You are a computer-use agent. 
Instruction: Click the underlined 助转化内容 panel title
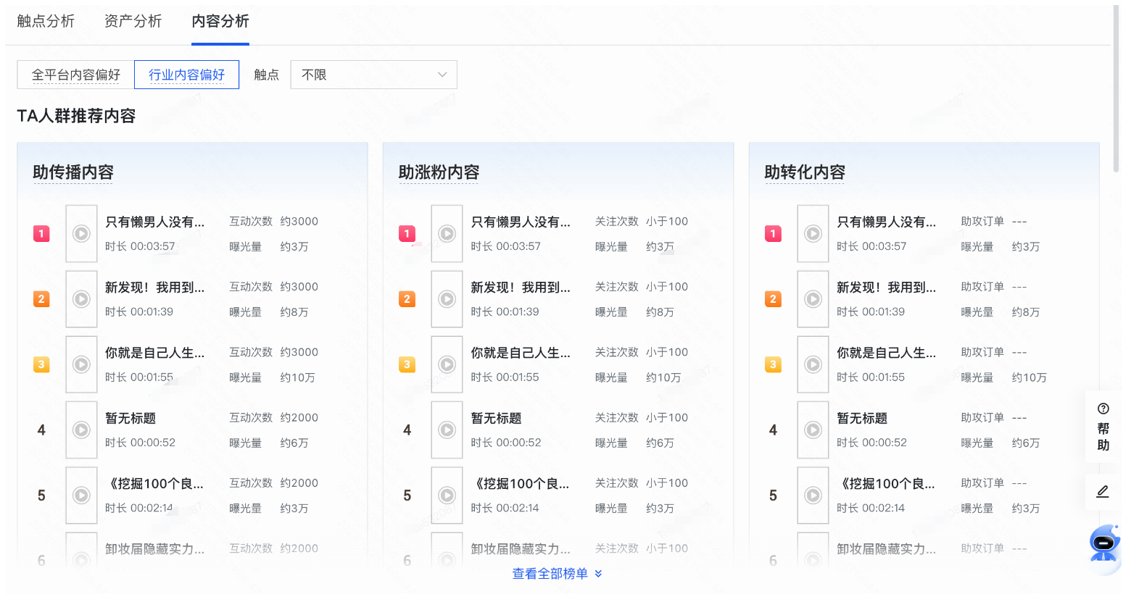pyautogui.click(x=805, y=172)
